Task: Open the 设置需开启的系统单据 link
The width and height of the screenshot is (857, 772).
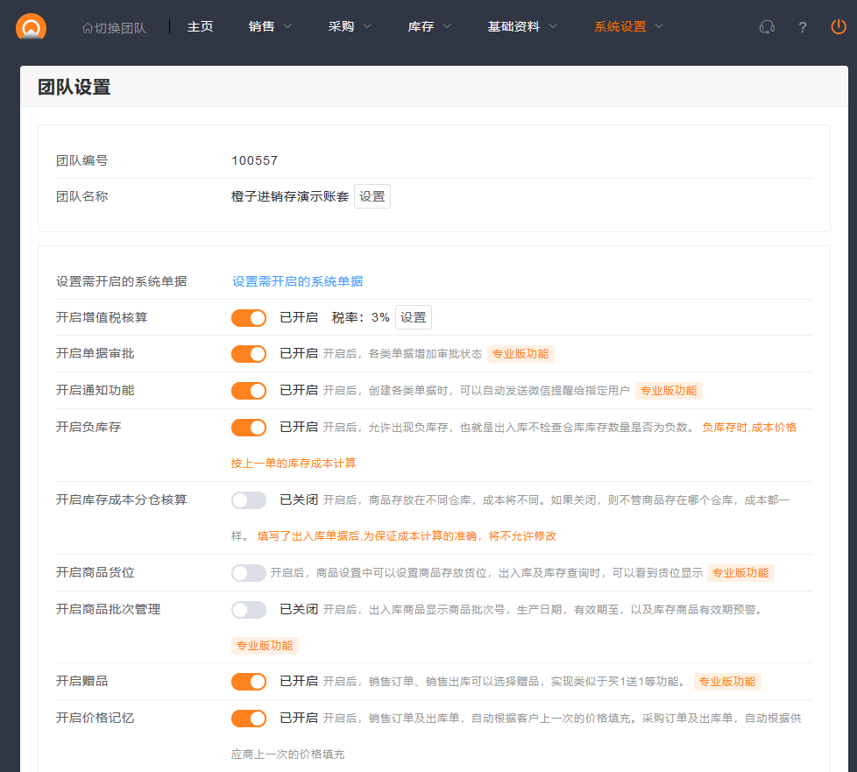Action: click(297, 281)
